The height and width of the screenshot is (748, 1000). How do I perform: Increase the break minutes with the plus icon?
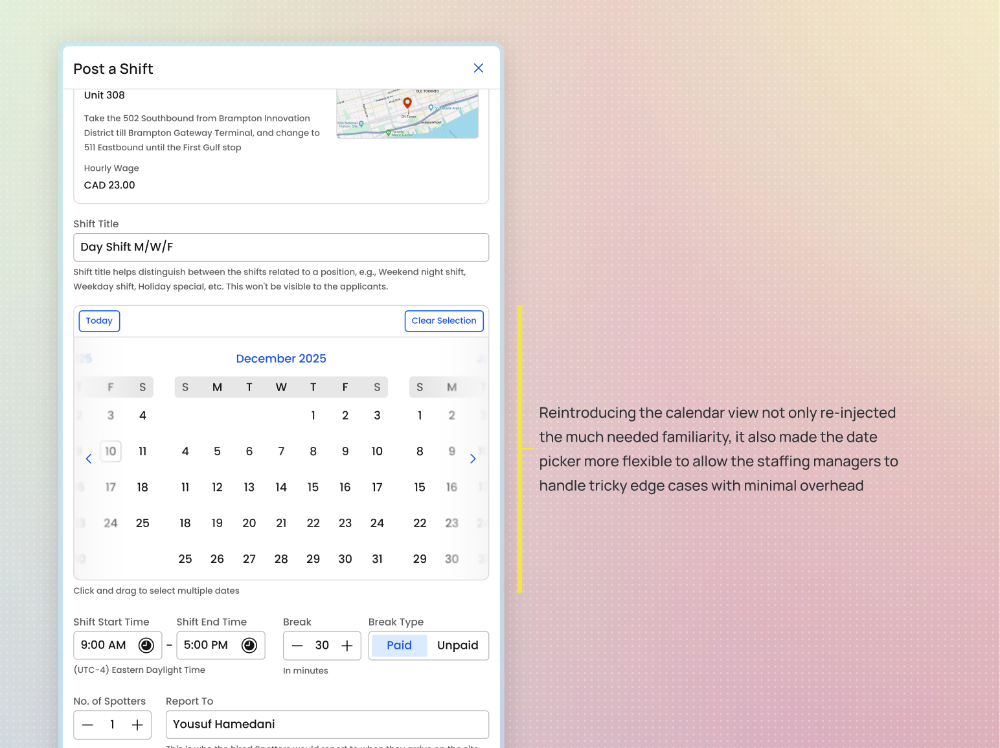[x=347, y=645]
